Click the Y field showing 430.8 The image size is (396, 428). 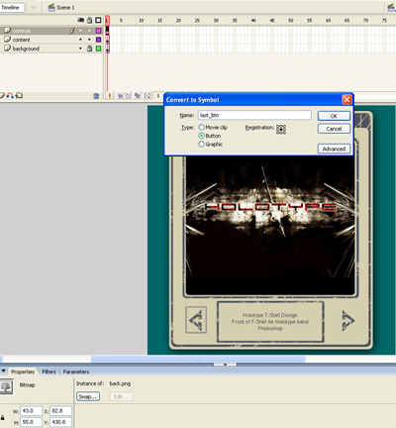60,422
